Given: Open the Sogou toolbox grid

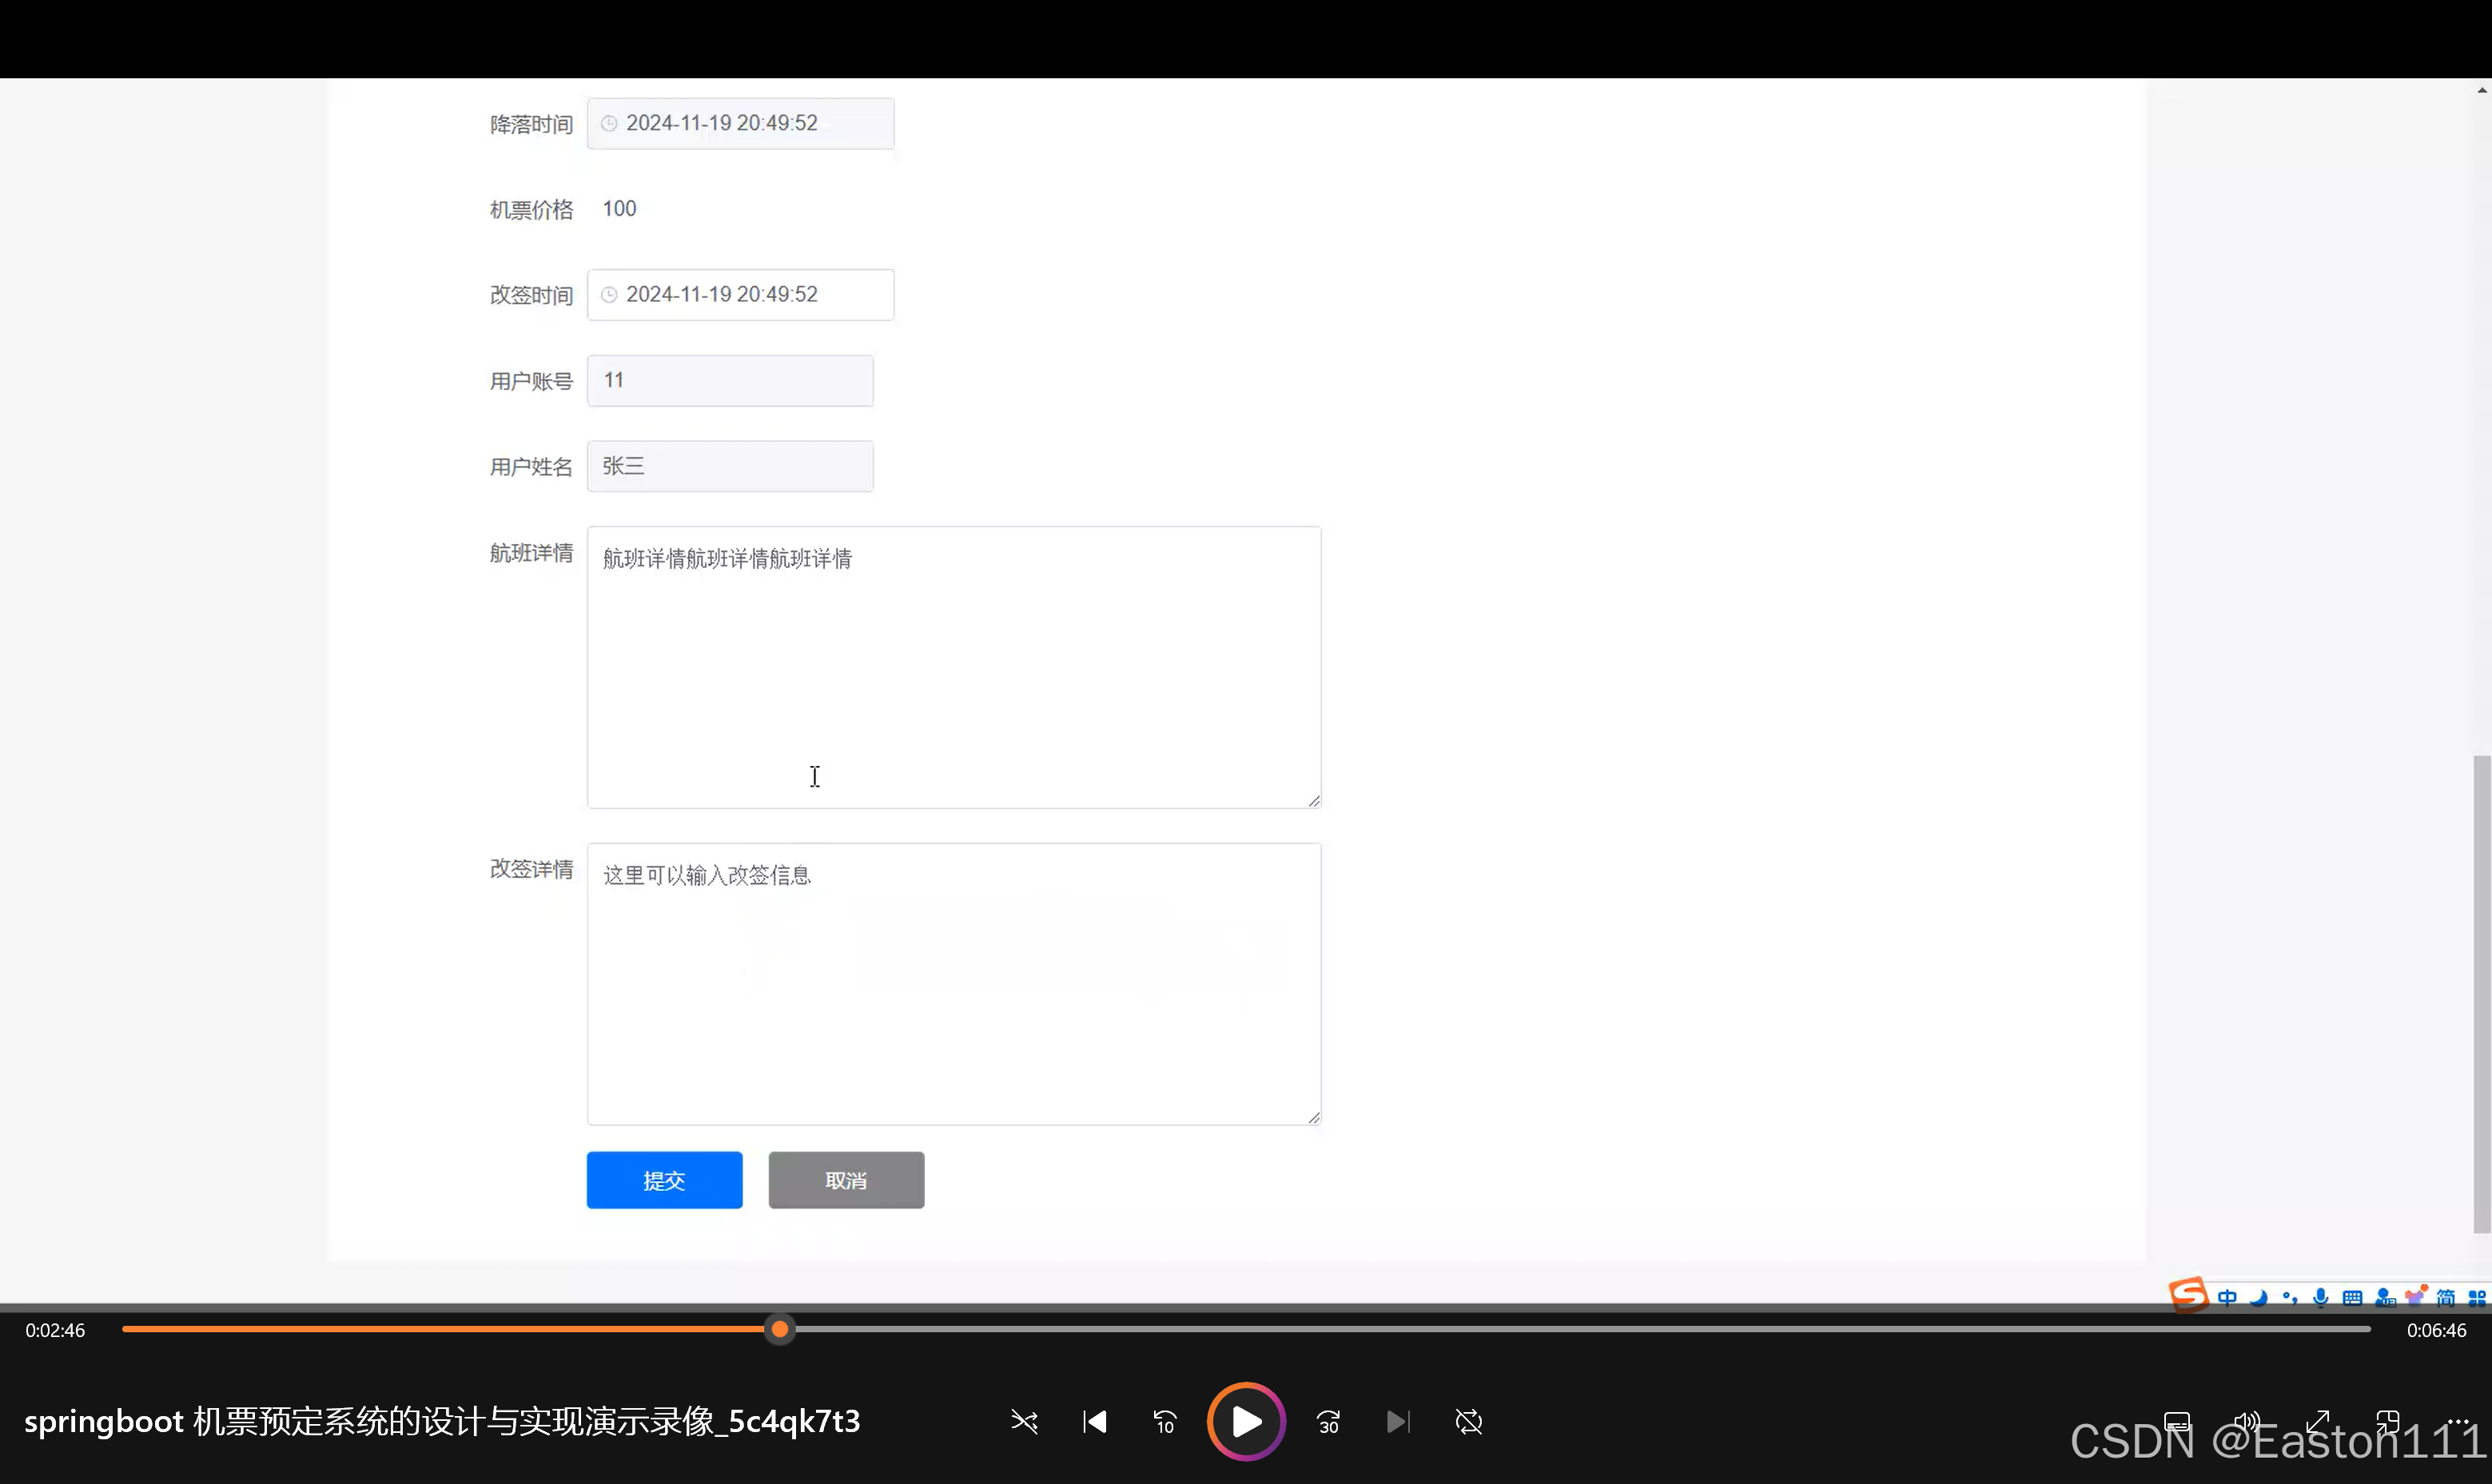Looking at the screenshot, I should point(2477,1297).
